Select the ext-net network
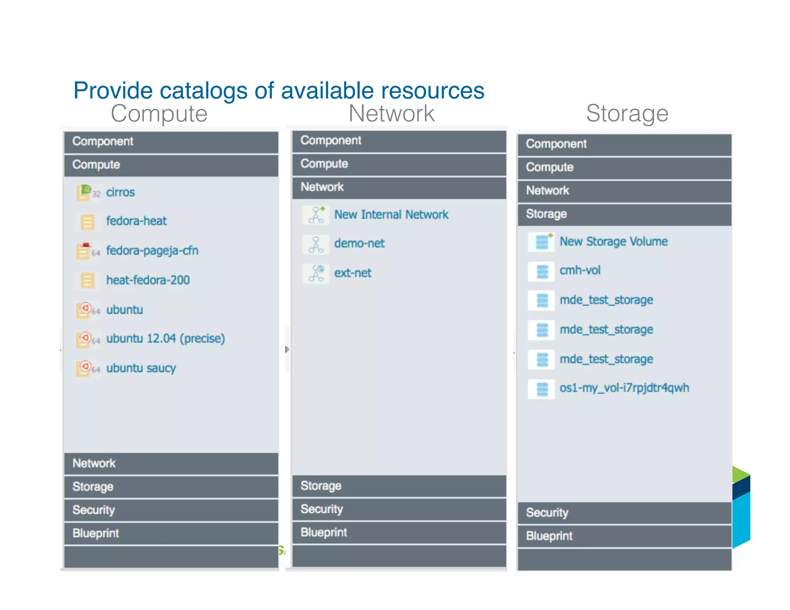This screenshot has width=790, height=610. point(353,273)
